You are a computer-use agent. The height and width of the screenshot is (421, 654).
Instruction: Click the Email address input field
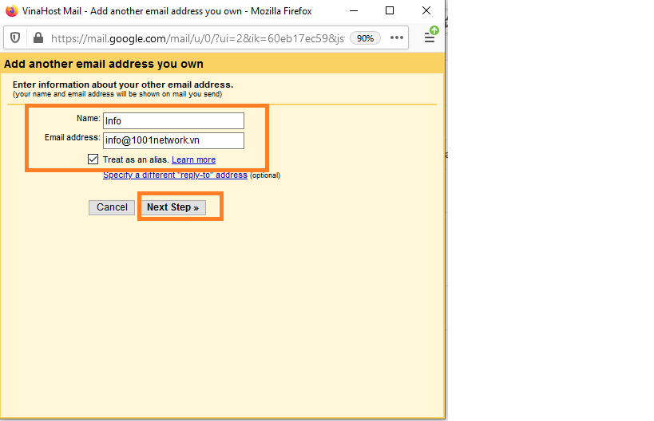(x=173, y=140)
